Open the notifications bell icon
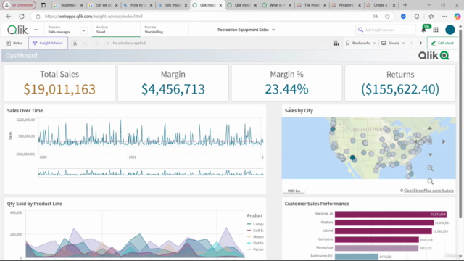464x261 pixels. click(x=423, y=30)
